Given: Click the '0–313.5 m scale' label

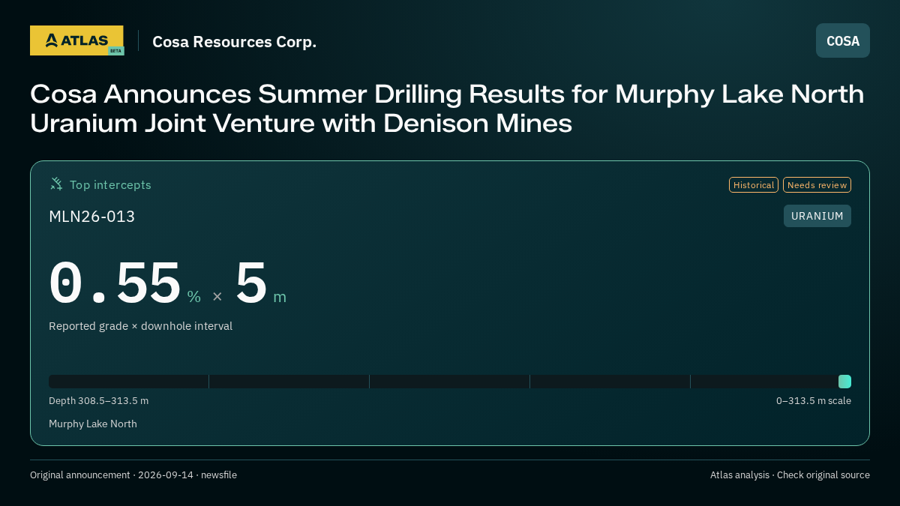Looking at the screenshot, I should 814,401.
